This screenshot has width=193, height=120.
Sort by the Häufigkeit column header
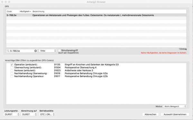[25, 12]
